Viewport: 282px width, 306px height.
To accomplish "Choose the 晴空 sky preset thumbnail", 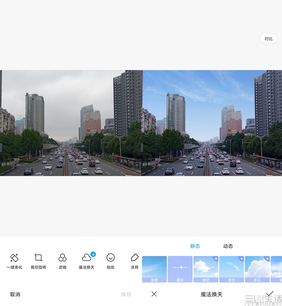I will 206,269.
